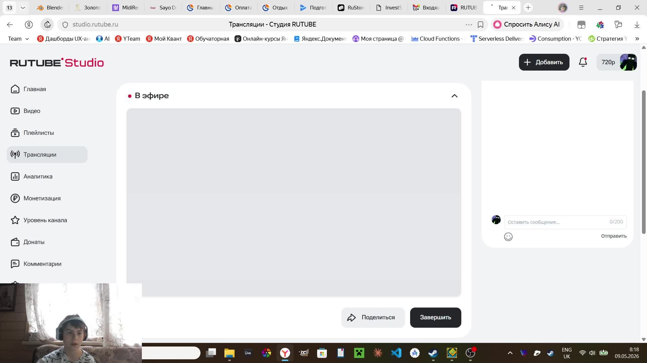Focus the Оставить сообщение chat field
This screenshot has width=647, height=363.
[x=565, y=222]
